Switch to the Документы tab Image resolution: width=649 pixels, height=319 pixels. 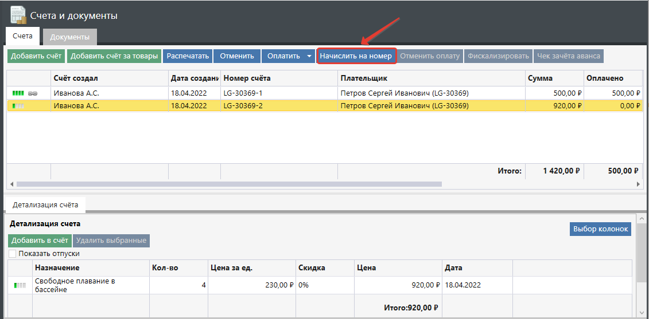[69, 37]
